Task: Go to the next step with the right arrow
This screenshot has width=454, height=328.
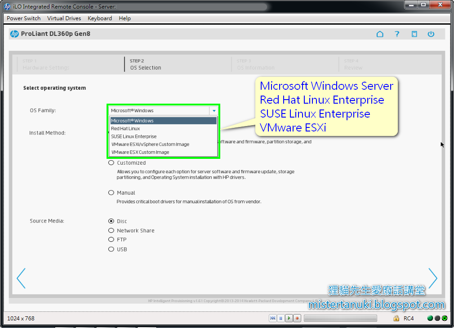Action: [433, 278]
